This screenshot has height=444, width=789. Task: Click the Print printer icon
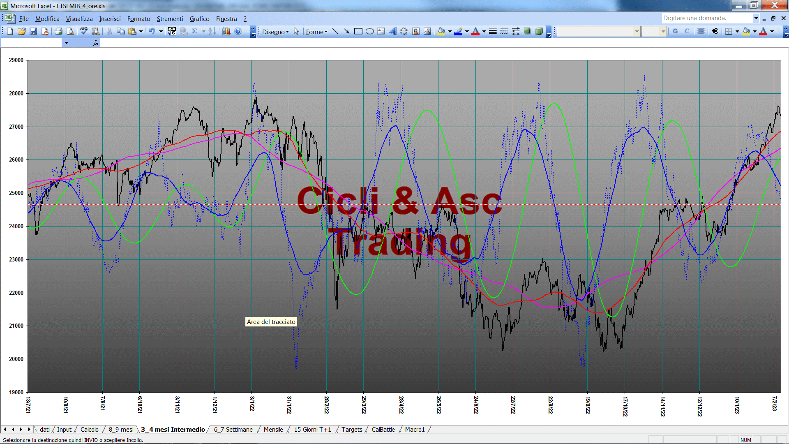pyautogui.click(x=59, y=31)
